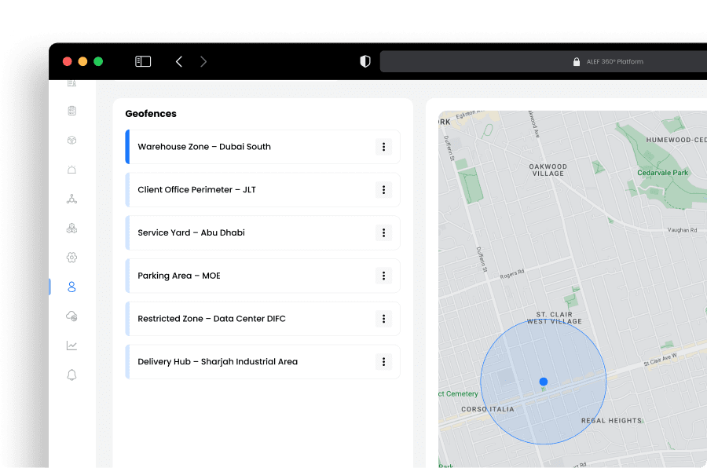Expand three-dot menu for Restricted Zone – Data Center DIFC

pyautogui.click(x=383, y=319)
